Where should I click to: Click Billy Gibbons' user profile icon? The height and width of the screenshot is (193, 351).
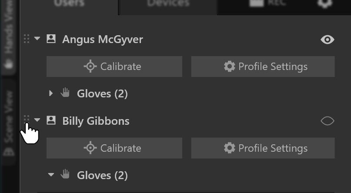tap(51, 120)
